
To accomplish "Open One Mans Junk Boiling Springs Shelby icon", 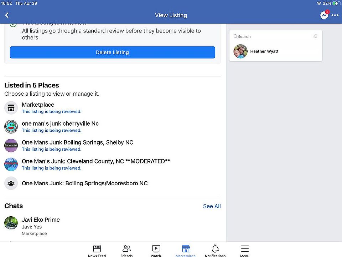I will click(x=11, y=145).
